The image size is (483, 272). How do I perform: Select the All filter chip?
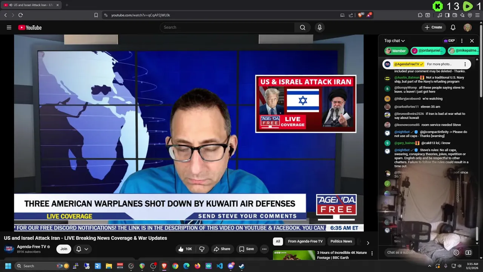coord(278,241)
